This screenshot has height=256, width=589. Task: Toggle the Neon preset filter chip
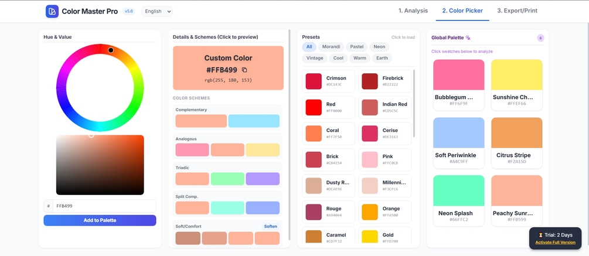click(x=379, y=47)
